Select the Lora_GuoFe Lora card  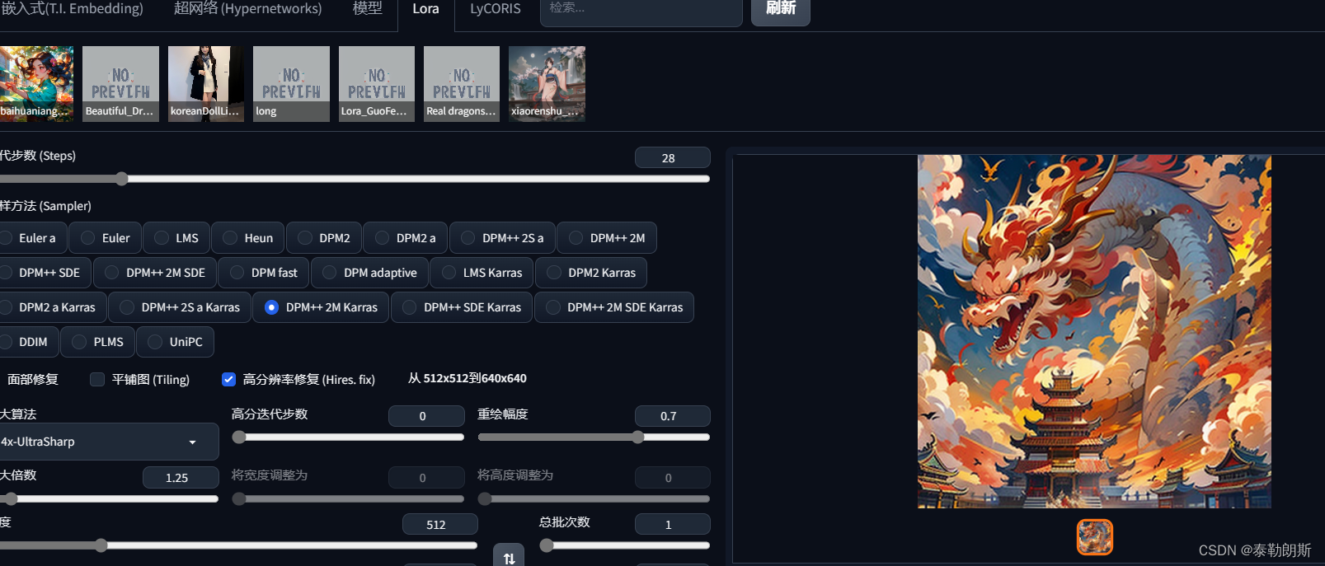point(377,84)
